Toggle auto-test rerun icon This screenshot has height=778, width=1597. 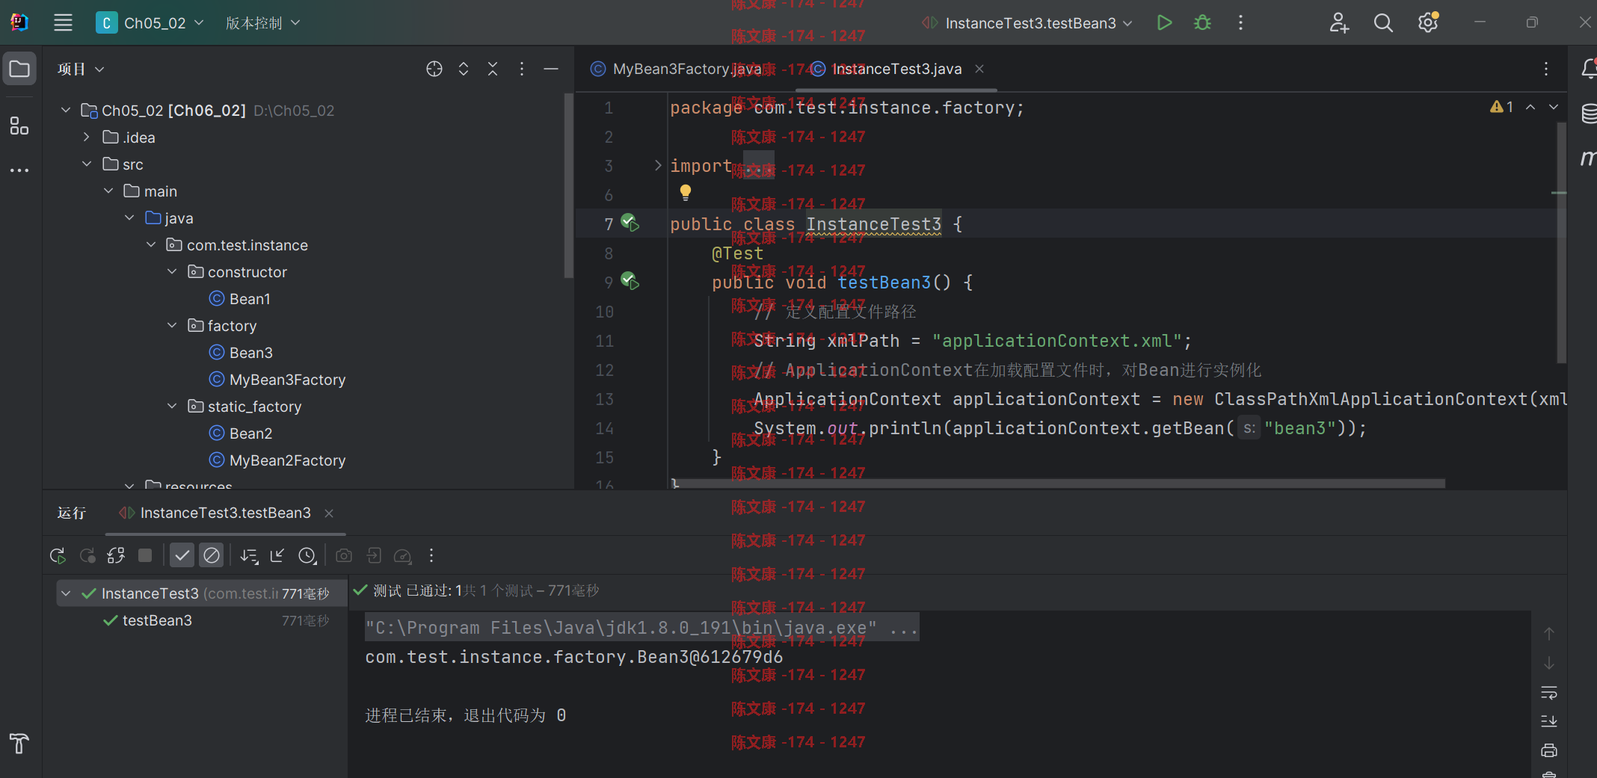click(116, 555)
